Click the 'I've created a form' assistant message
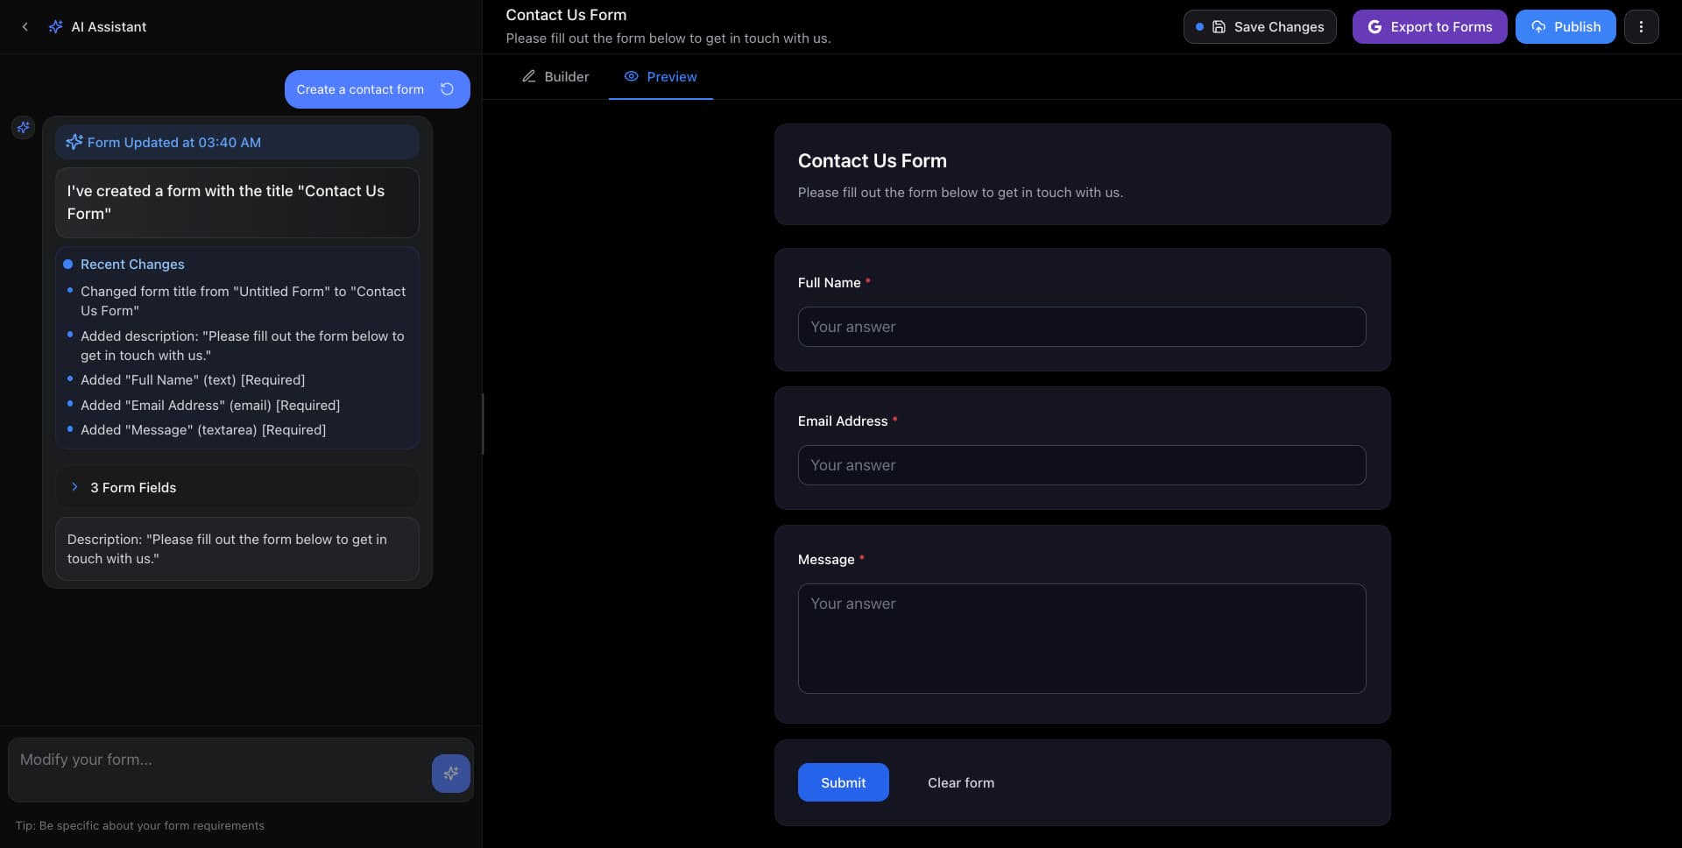 point(237,202)
